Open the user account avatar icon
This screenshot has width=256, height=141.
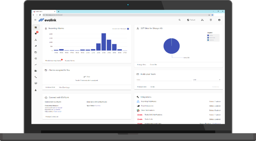point(219,20)
